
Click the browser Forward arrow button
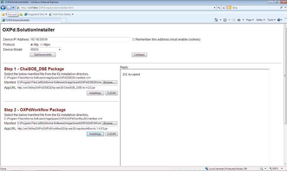9,8
